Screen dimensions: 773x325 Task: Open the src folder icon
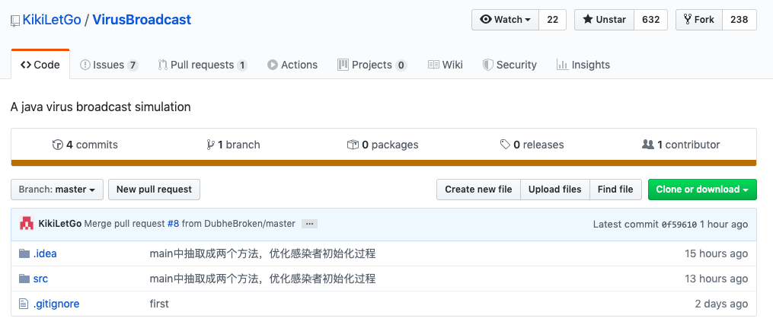(24, 279)
